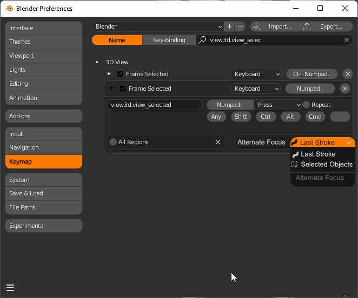The image size is (358, 298).
Task: Open the Interface preferences section
Action: [x=44, y=28]
